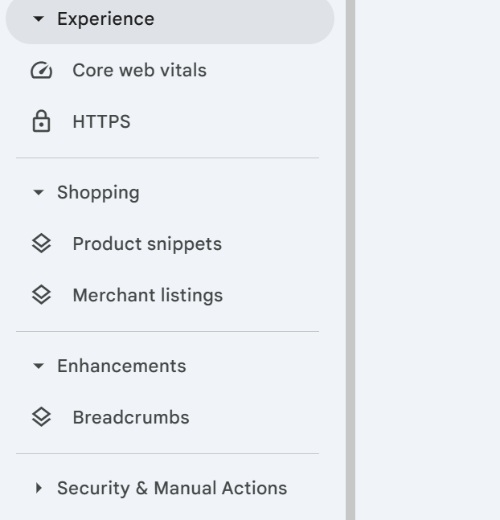The image size is (500, 520).
Task: Collapse the Experience section arrow
Action: pyautogui.click(x=39, y=19)
